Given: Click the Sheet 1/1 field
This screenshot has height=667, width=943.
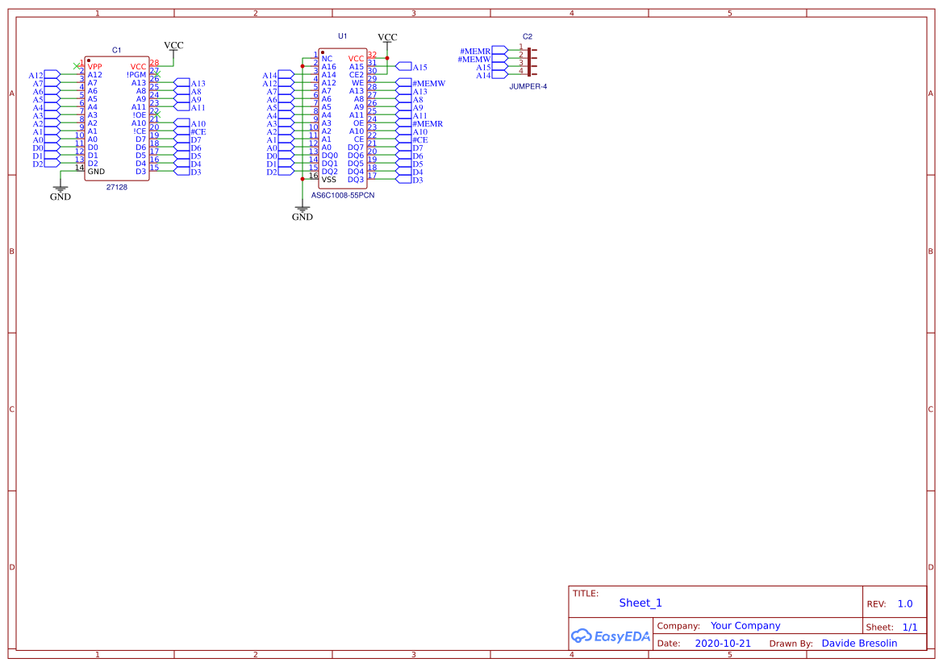Looking at the screenshot, I should [912, 627].
